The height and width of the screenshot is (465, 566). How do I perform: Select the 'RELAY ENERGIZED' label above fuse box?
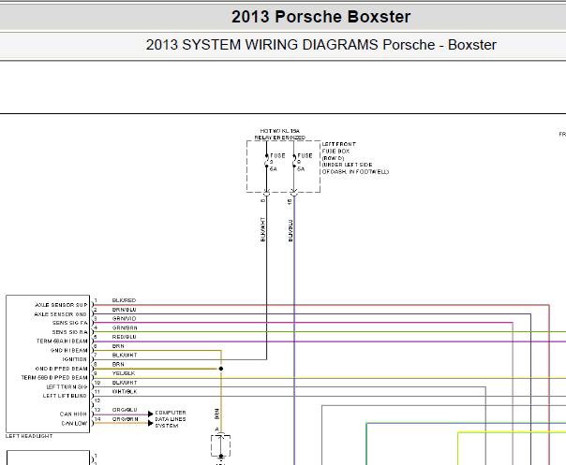(x=280, y=138)
